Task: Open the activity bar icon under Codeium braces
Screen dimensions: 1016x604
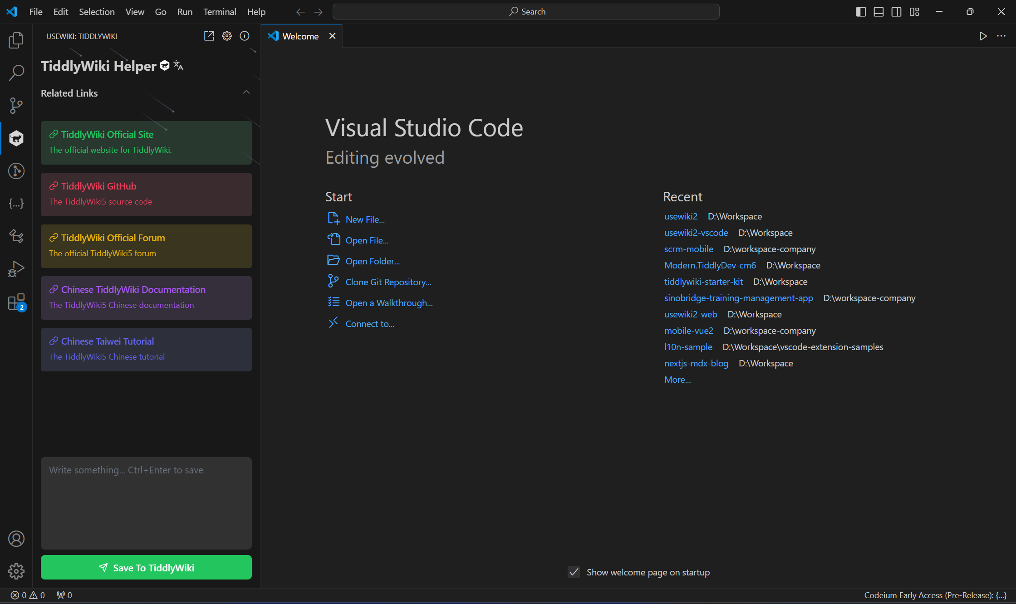Action: click(16, 236)
